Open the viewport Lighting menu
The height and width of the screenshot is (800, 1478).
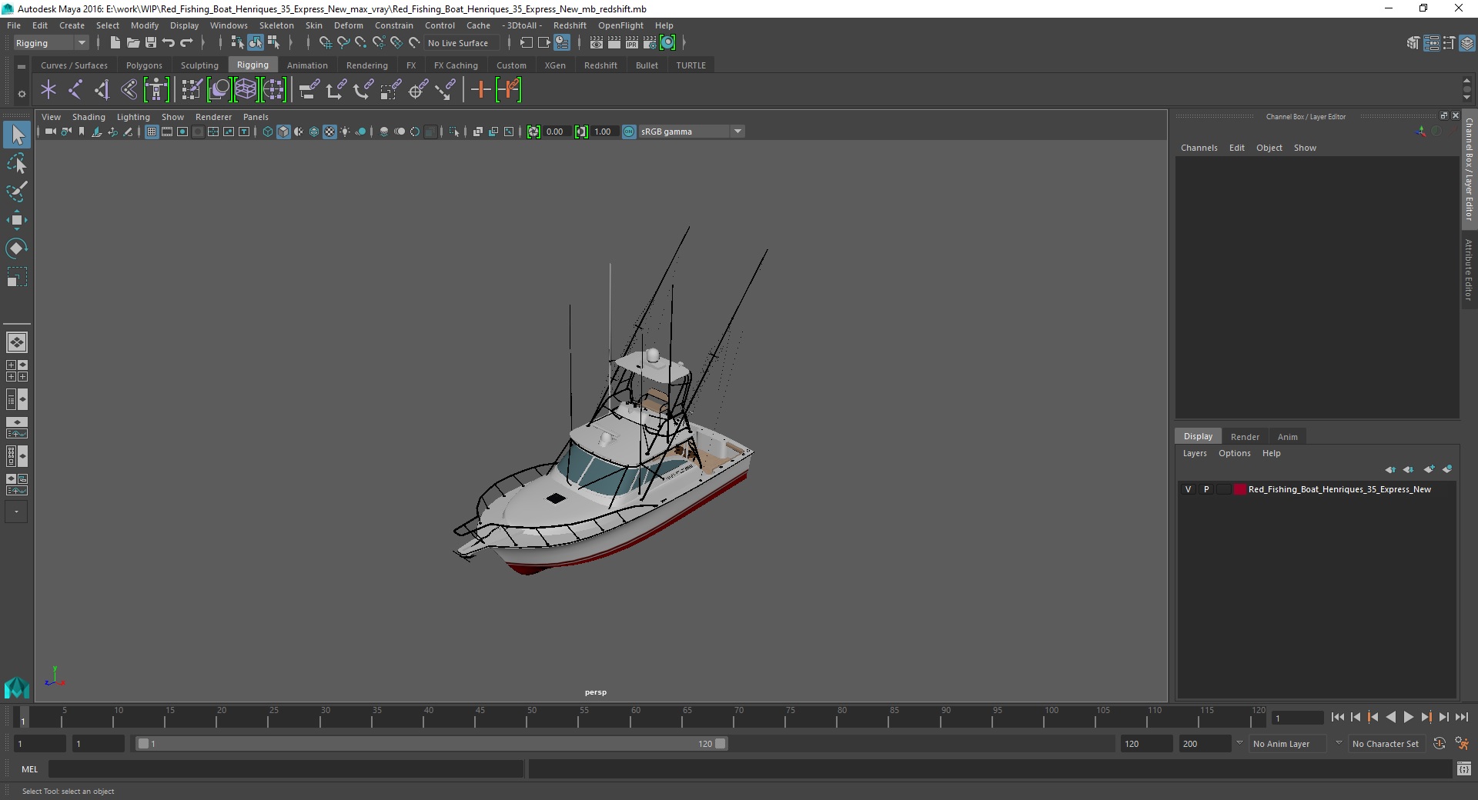click(x=133, y=117)
